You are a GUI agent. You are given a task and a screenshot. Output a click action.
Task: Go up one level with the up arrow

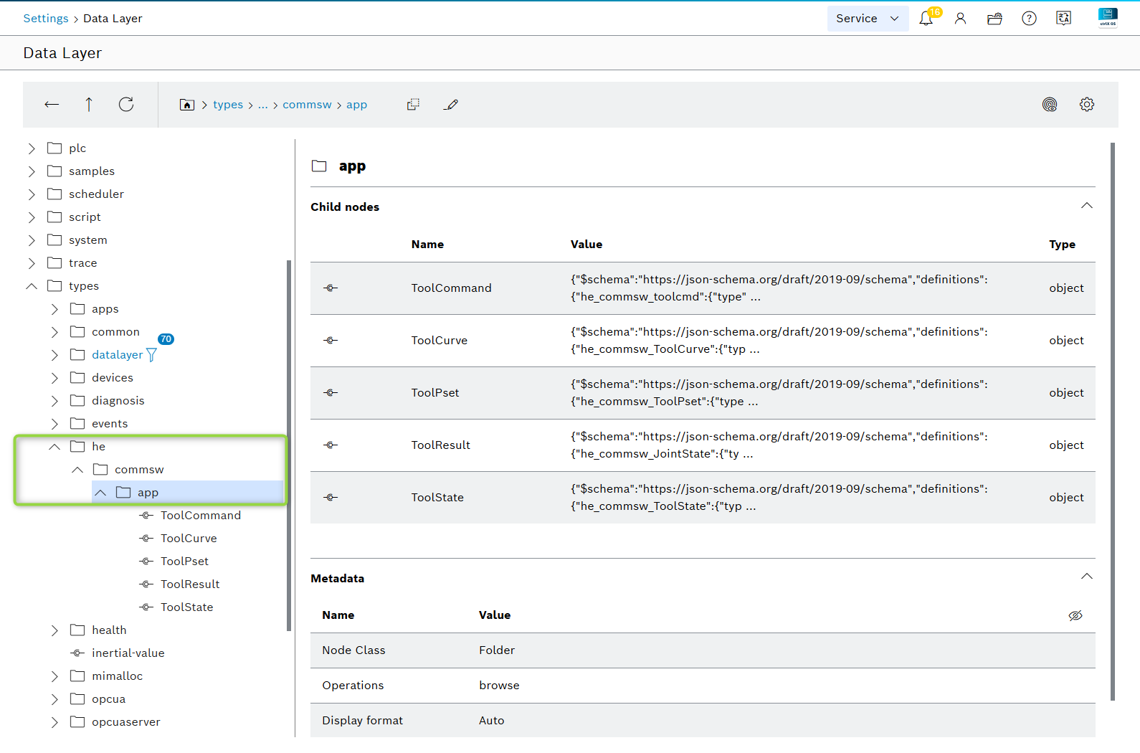(89, 105)
